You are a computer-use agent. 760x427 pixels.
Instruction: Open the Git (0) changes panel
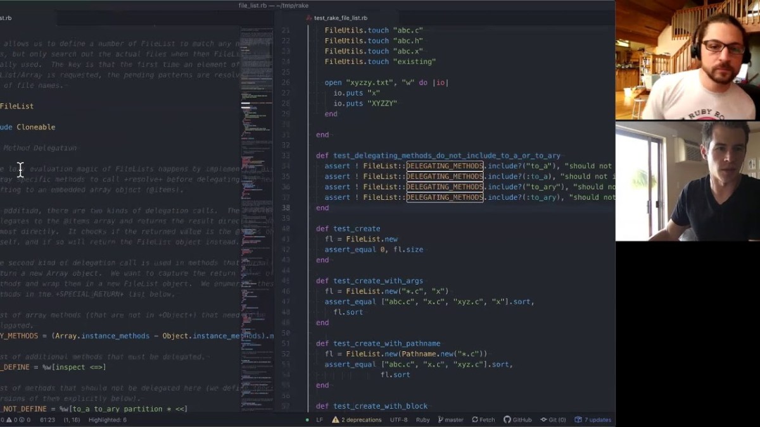point(553,419)
